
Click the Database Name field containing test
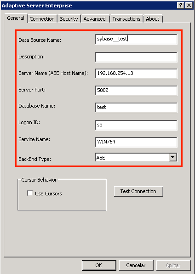coord(136,108)
